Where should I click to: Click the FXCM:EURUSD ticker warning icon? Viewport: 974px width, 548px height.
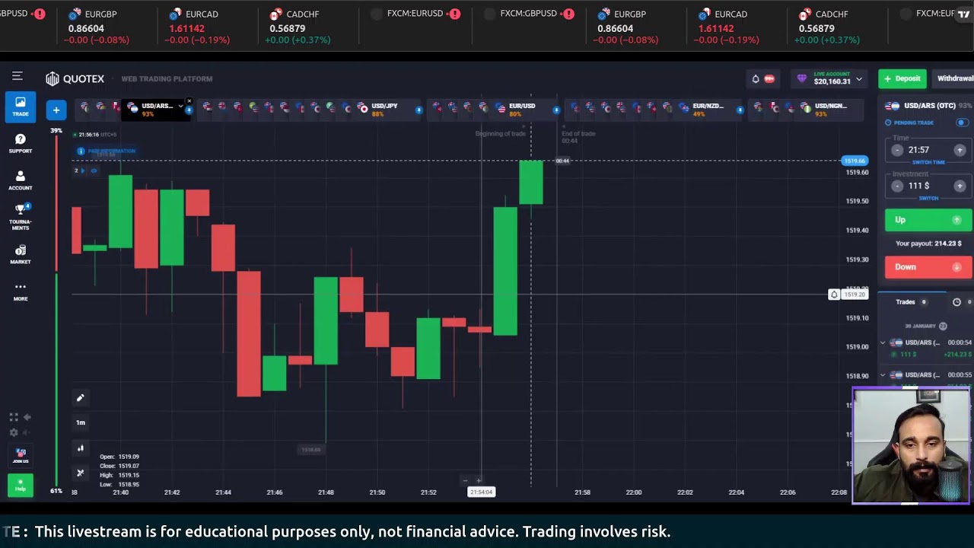pyautogui.click(x=454, y=14)
